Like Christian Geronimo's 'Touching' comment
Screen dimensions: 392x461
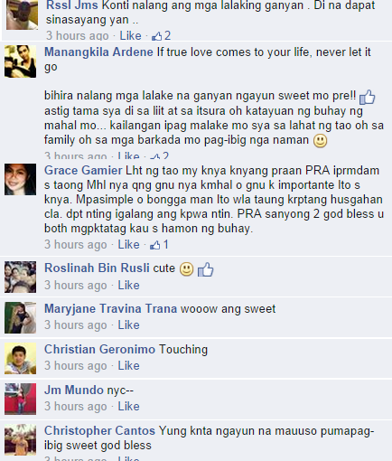[x=128, y=366]
